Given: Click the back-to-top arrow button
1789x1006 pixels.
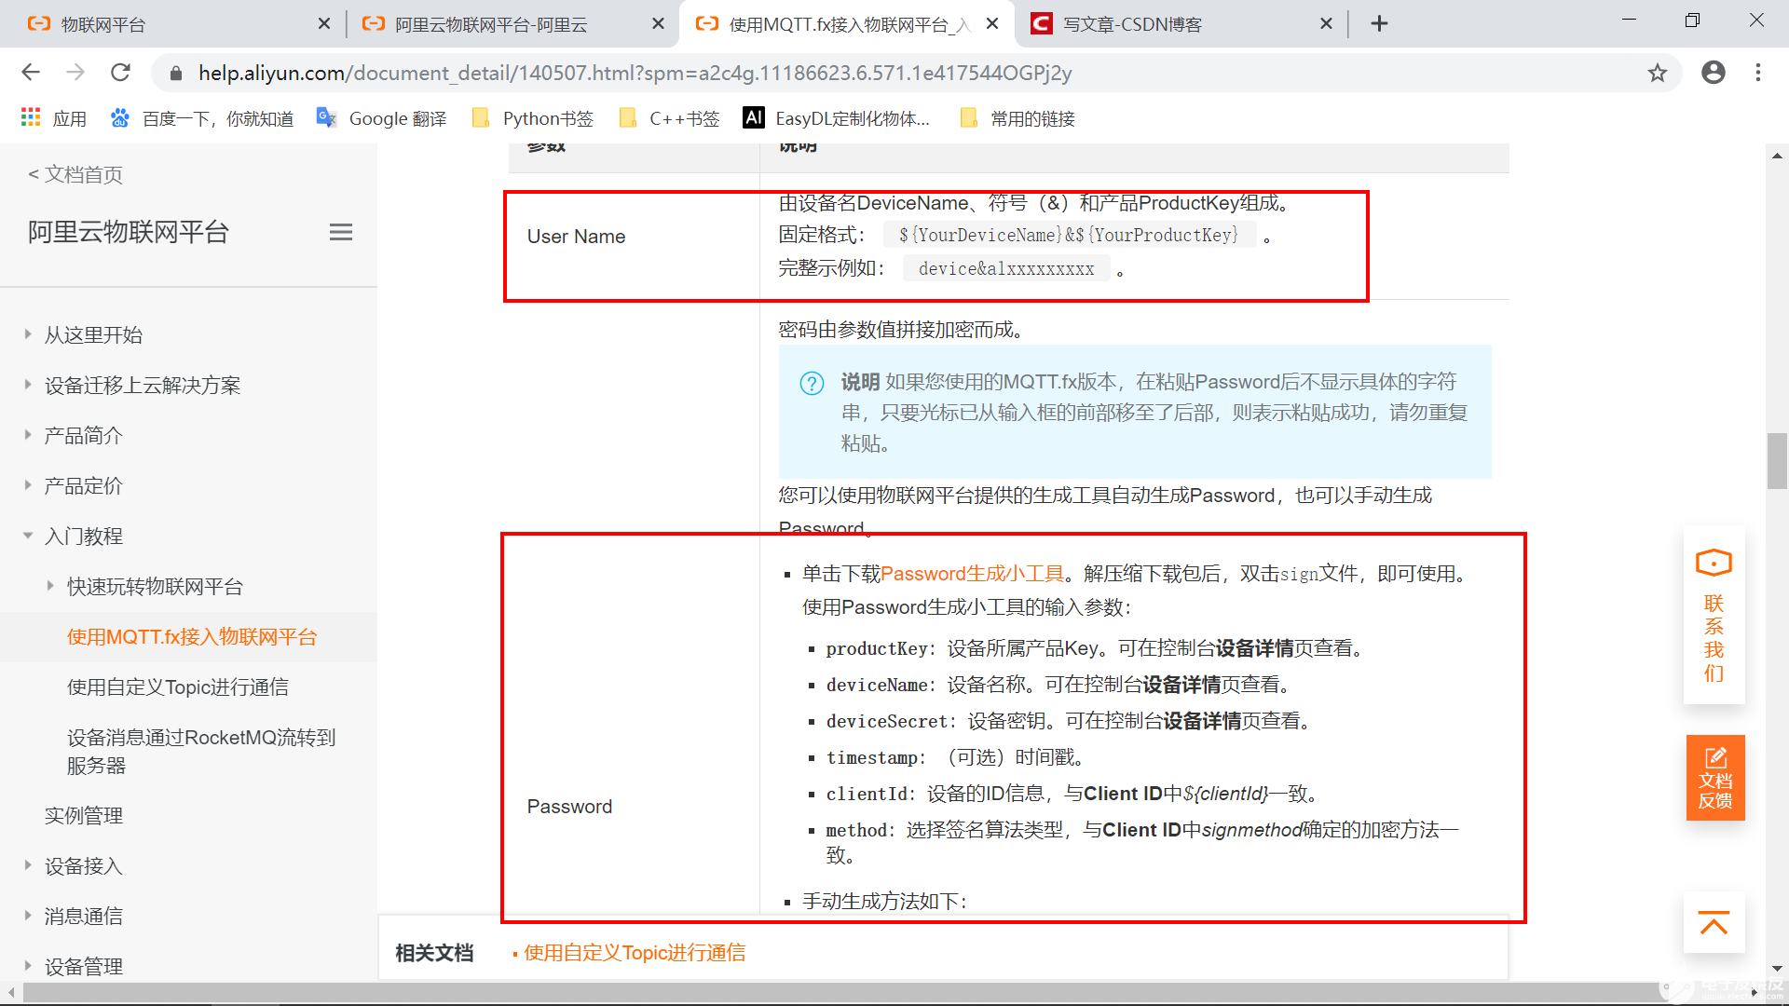Looking at the screenshot, I should click(x=1714, y=923).
